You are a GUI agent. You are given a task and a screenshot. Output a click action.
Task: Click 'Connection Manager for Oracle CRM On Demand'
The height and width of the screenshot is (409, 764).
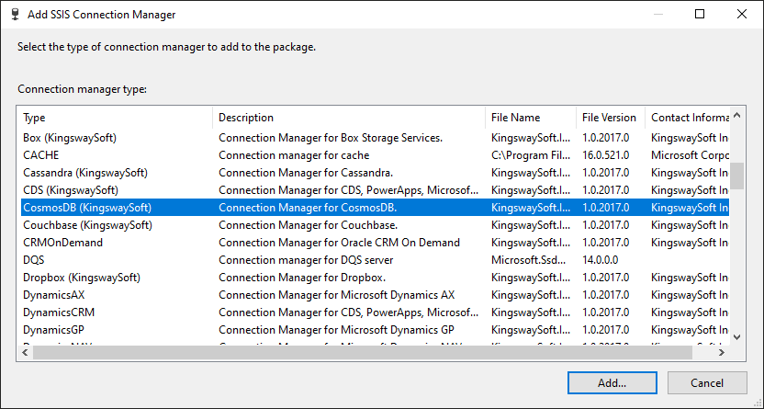[339, 243]
